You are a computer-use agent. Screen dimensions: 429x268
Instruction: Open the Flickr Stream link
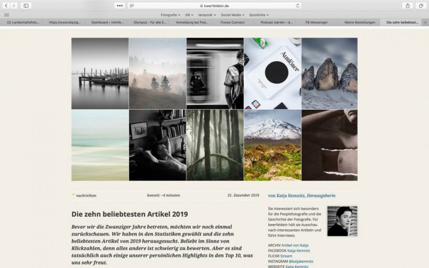tap(286, 256)
